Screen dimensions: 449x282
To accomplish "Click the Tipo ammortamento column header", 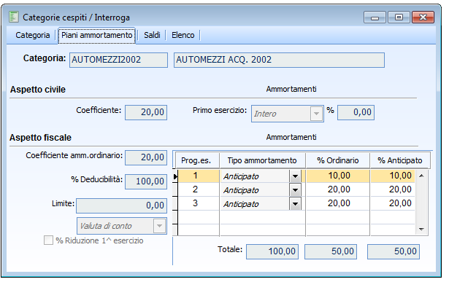I will click(x=262, y=160).
